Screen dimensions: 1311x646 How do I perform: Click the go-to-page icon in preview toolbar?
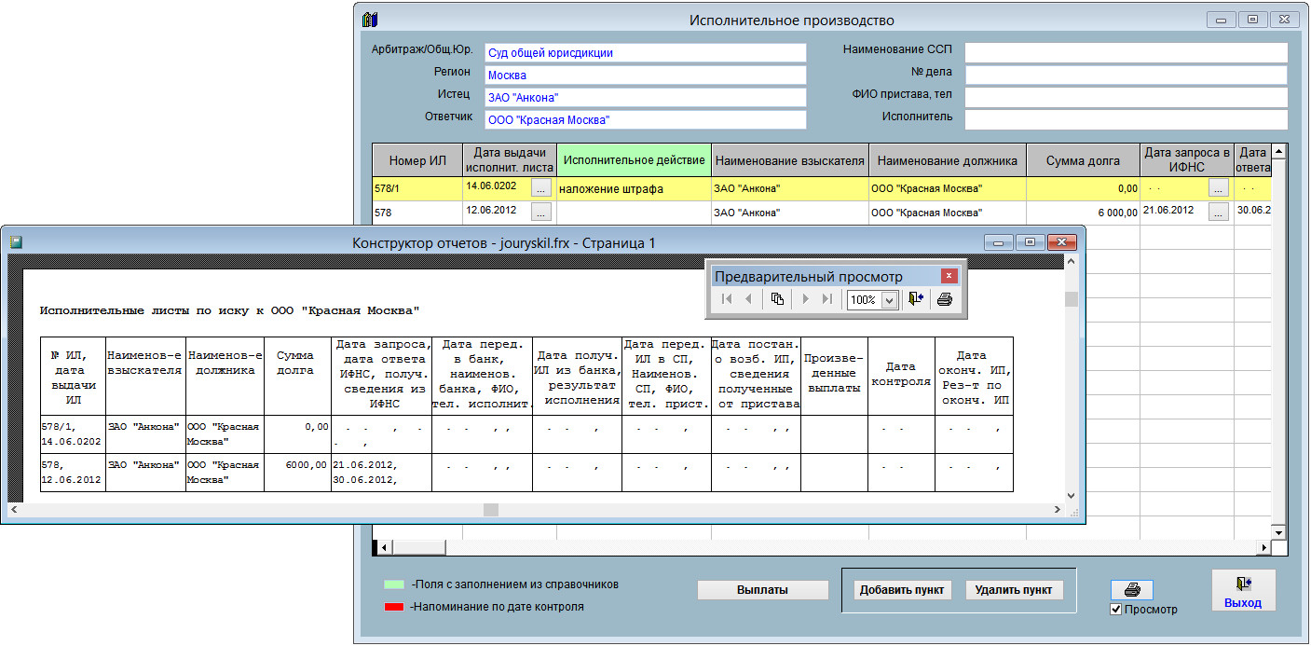click(777, 300)
